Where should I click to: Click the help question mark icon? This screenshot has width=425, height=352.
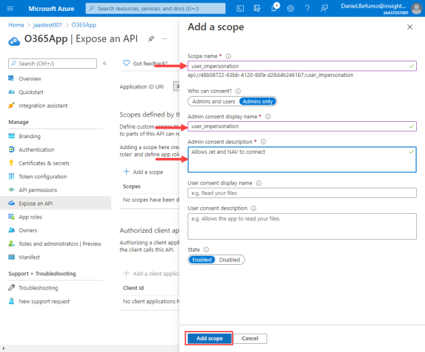tap(307, 9)
